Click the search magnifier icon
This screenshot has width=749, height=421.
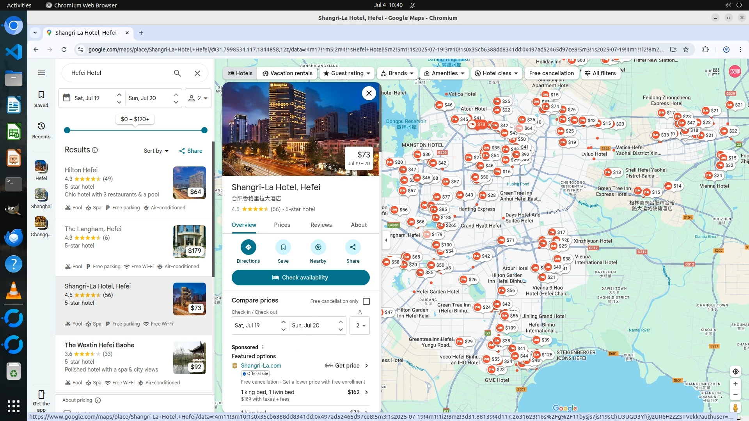pos(177,73)
